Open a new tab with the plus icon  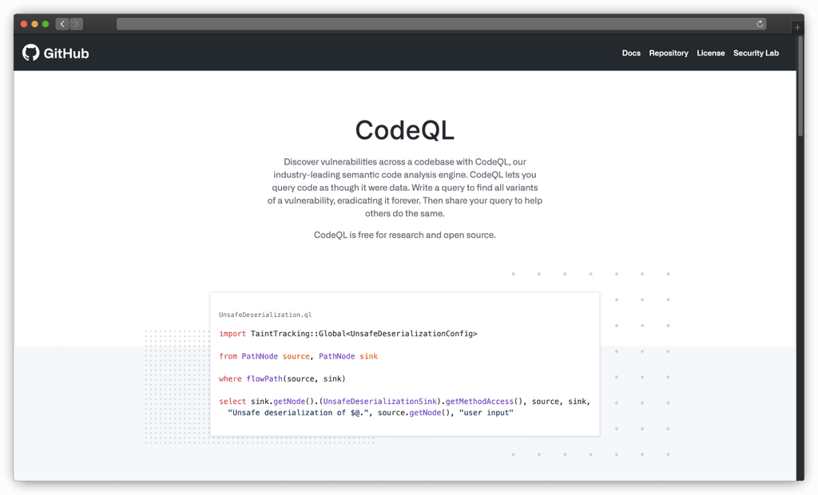797,27
